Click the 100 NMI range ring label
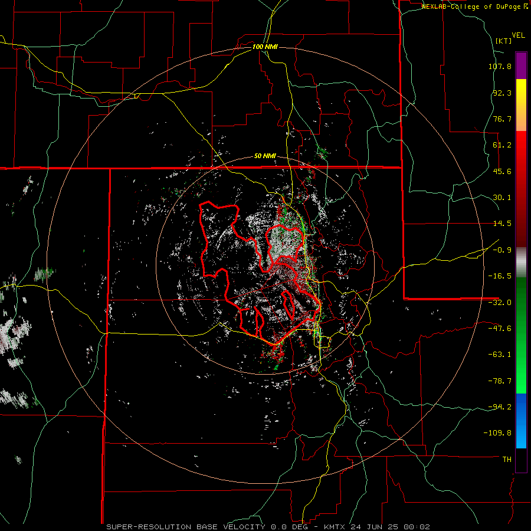 (265, 47)
